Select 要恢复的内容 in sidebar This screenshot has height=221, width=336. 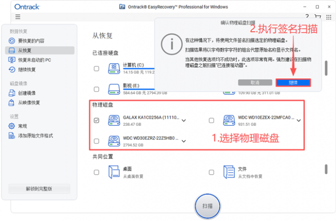(x=40, y=40)
